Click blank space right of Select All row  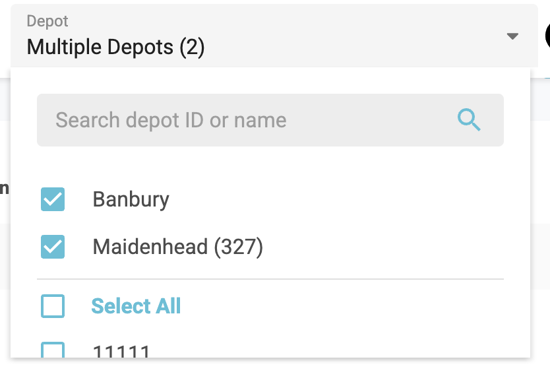[x=343, y=306]
